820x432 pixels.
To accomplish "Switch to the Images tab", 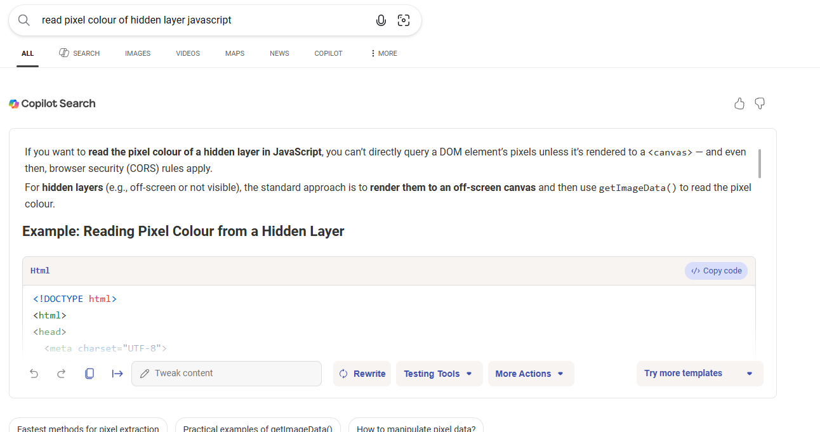I will tap(138, 53).
